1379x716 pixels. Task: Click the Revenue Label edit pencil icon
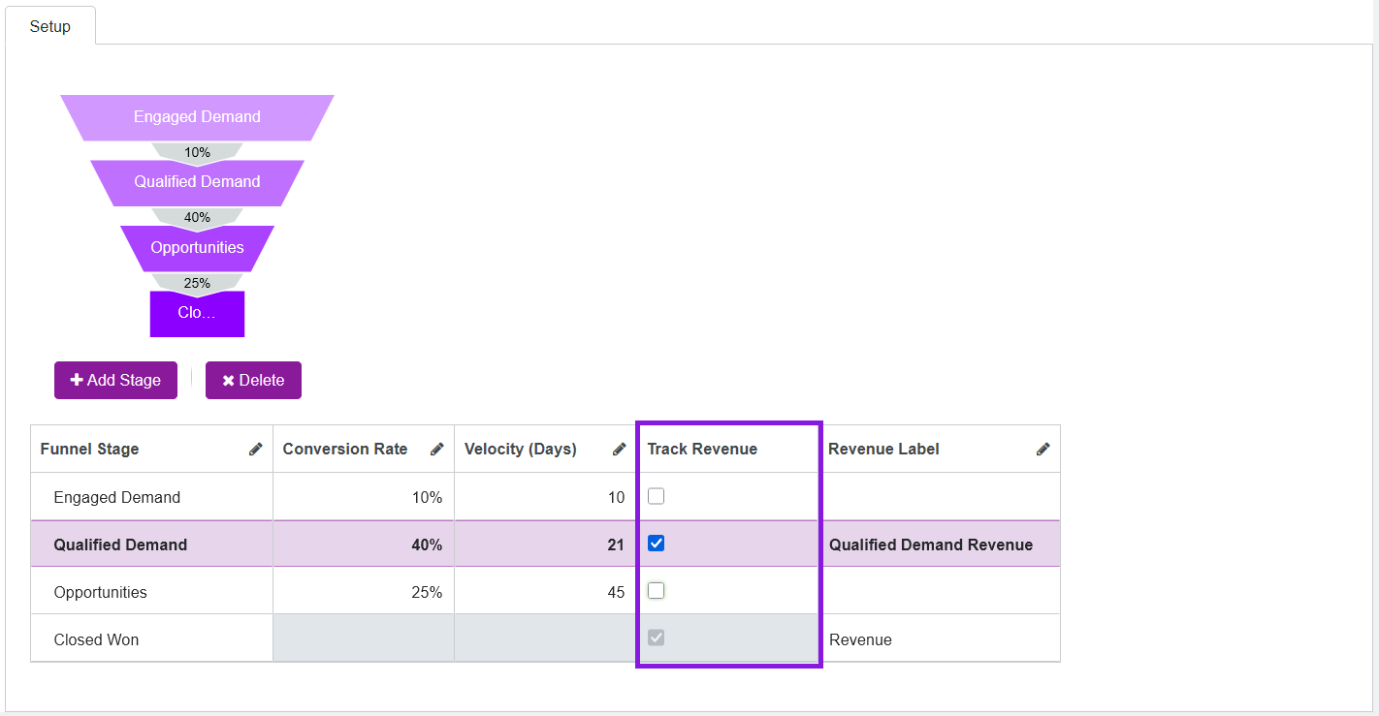click(1042, 449)
